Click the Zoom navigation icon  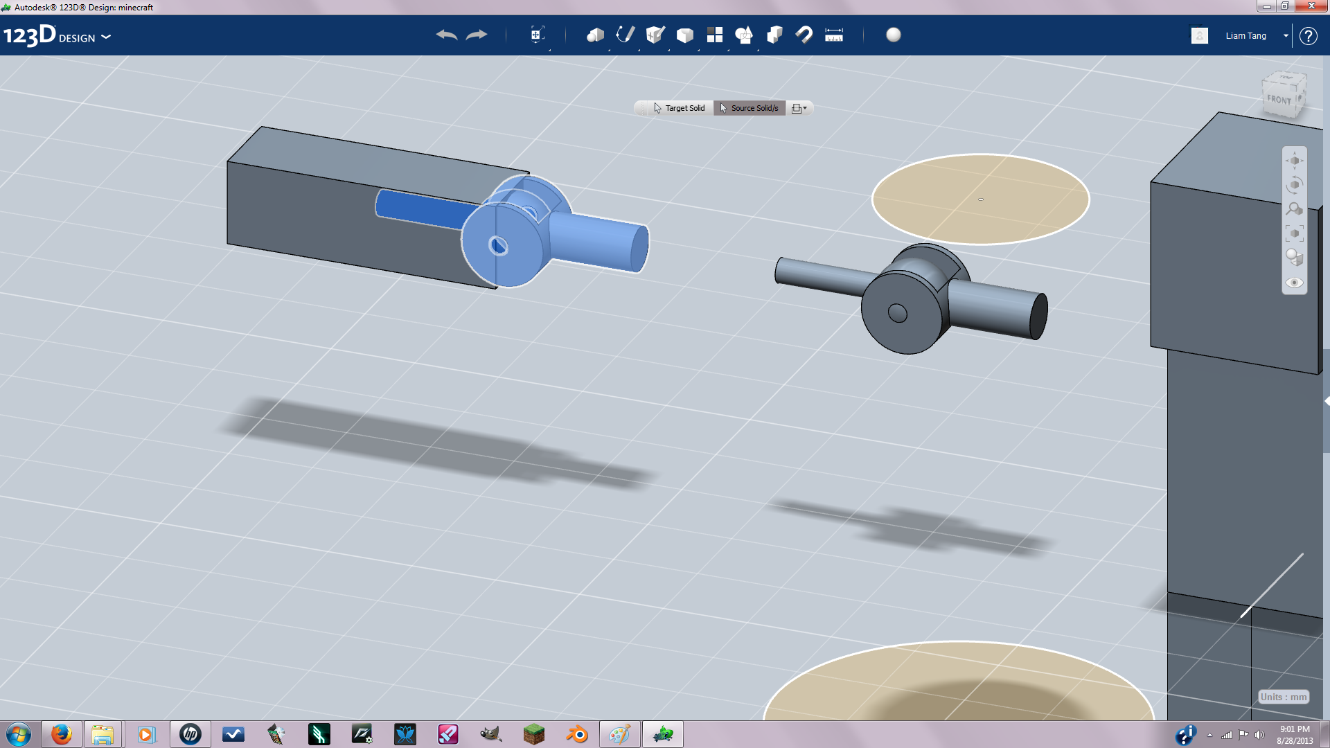pos(1295,208)
